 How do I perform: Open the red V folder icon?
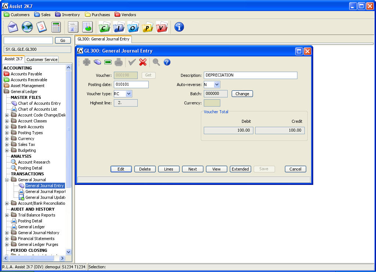tap(162, 27)
